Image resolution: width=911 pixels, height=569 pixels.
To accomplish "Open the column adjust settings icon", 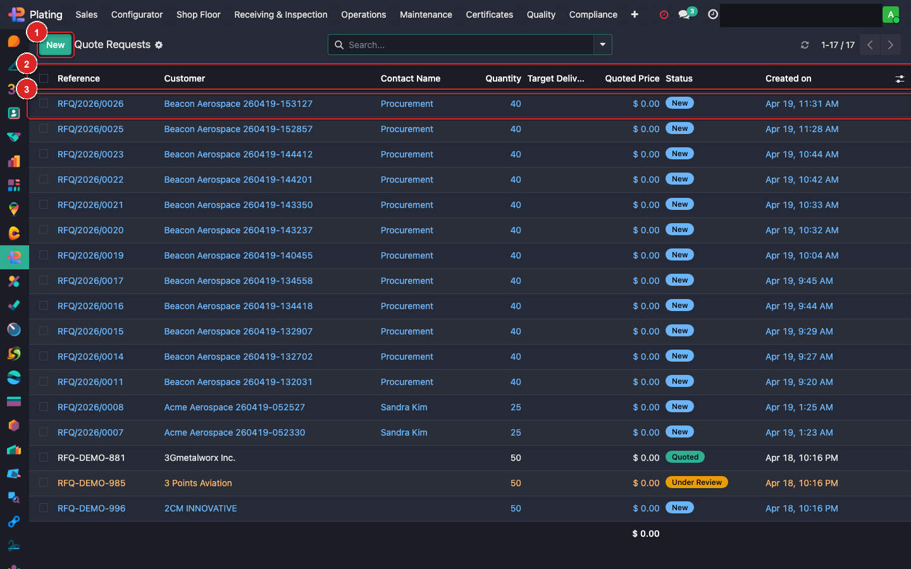I will pyautogui.click(x=900, y=78).
